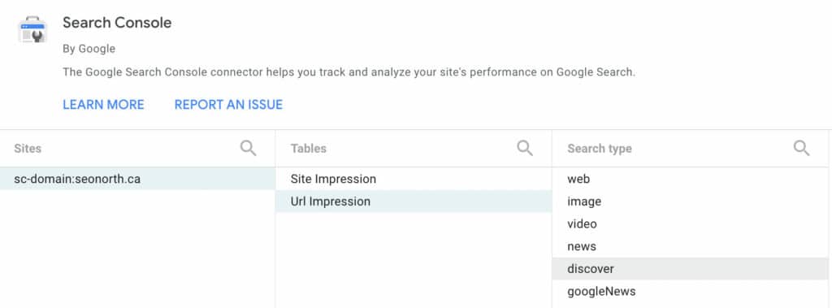Viewport: 832px width, 308px height.
Task: Pick the video search type
Action: [690, 223]
